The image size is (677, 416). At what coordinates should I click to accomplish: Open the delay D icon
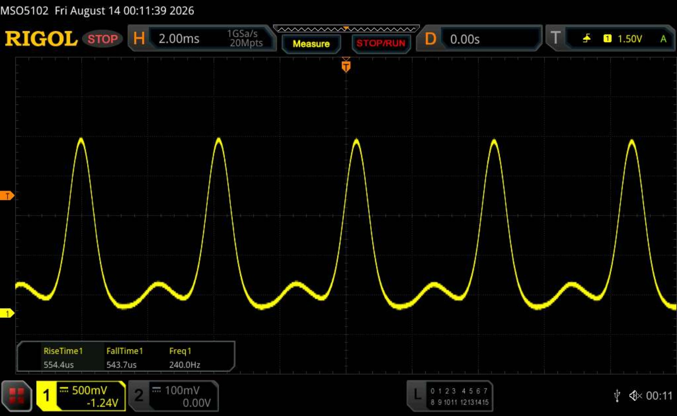(x=430, y=39)
